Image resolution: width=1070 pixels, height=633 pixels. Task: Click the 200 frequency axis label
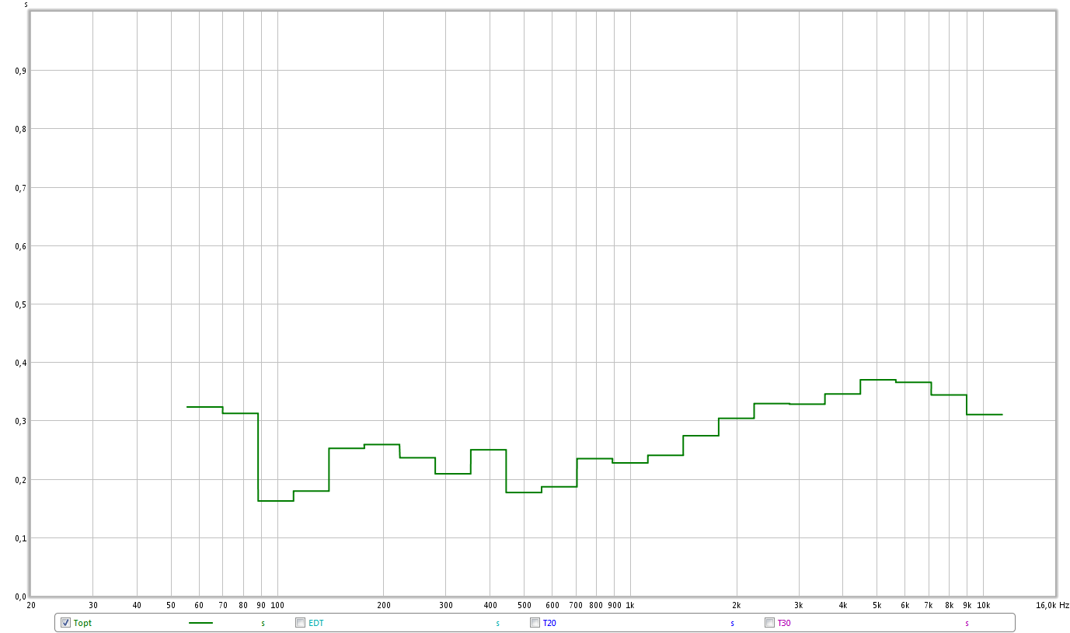(x=384, y=605)
